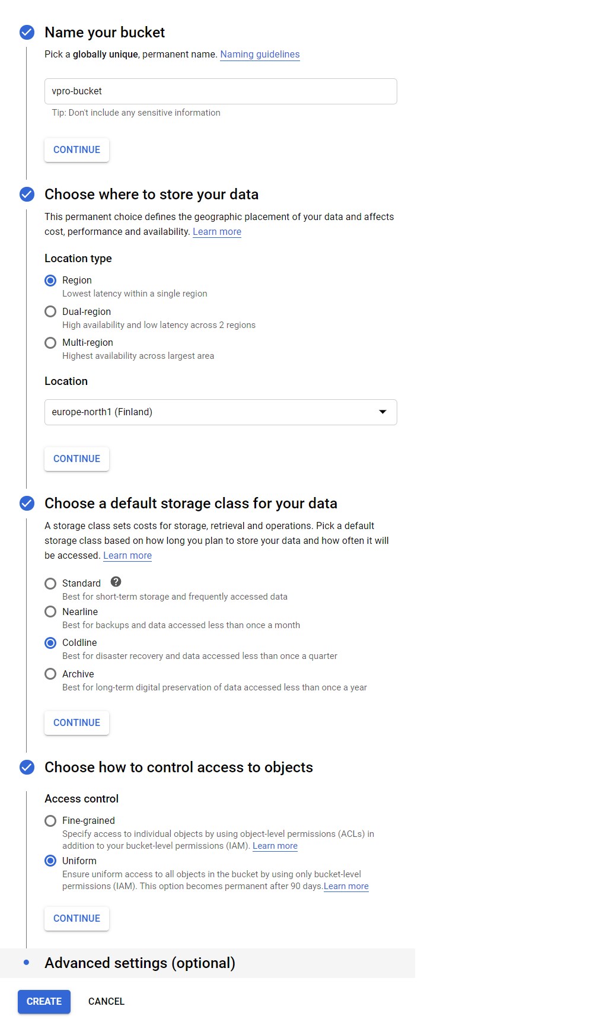Click the checkmark icon beside control access step
Viewport: 606px width, 1019px height.
coord(27,768)
